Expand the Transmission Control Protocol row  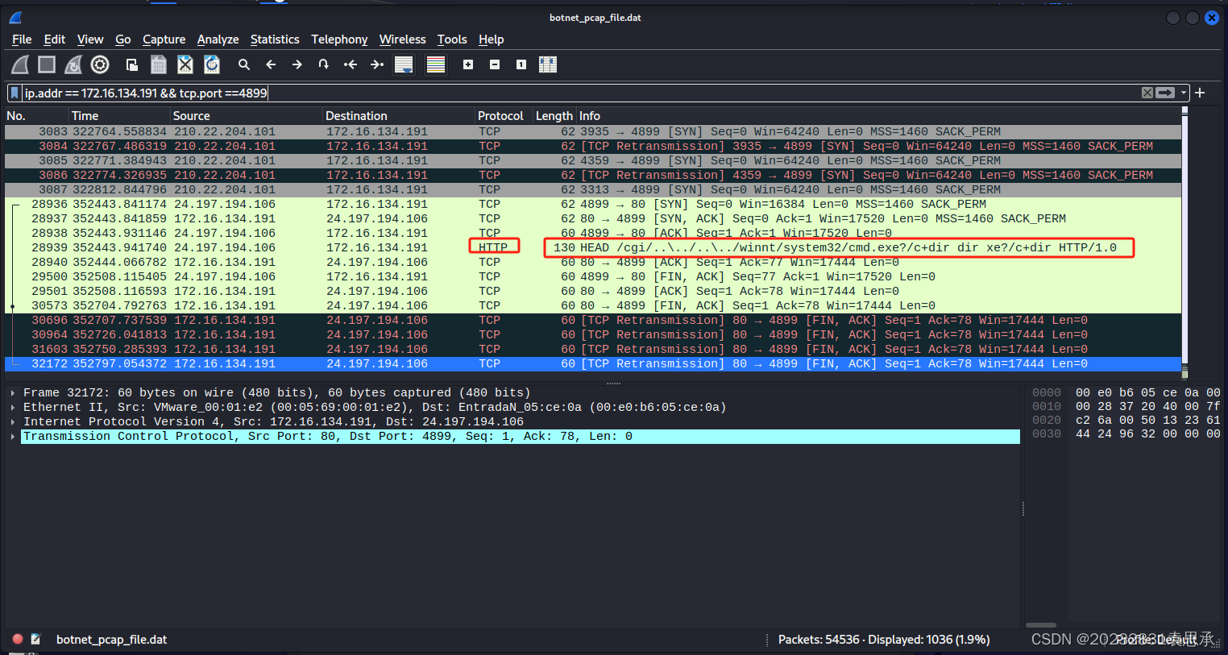[13, 437]
